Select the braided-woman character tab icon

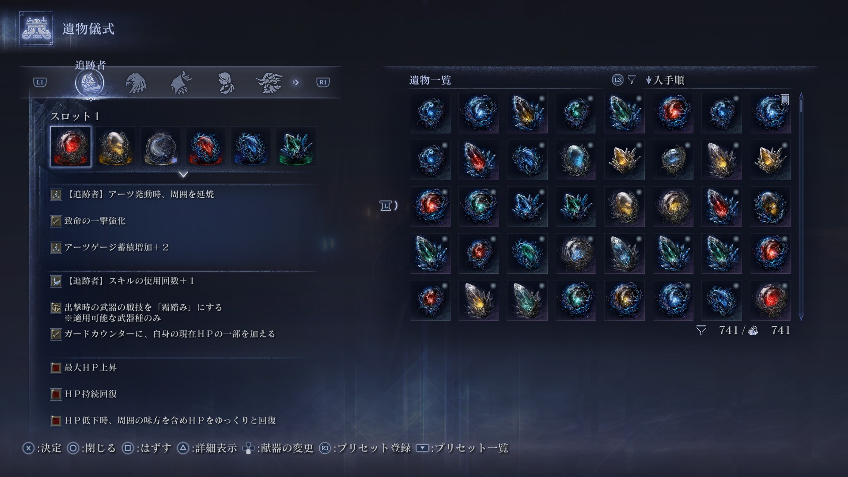point(226,83)
